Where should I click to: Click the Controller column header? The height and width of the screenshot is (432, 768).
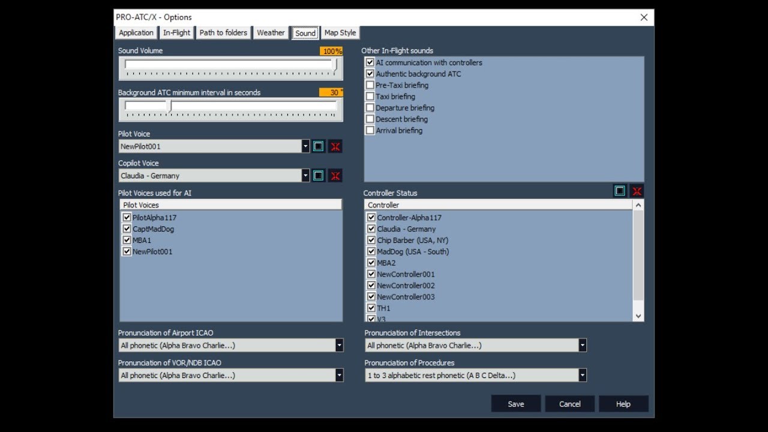click(499, 205)
